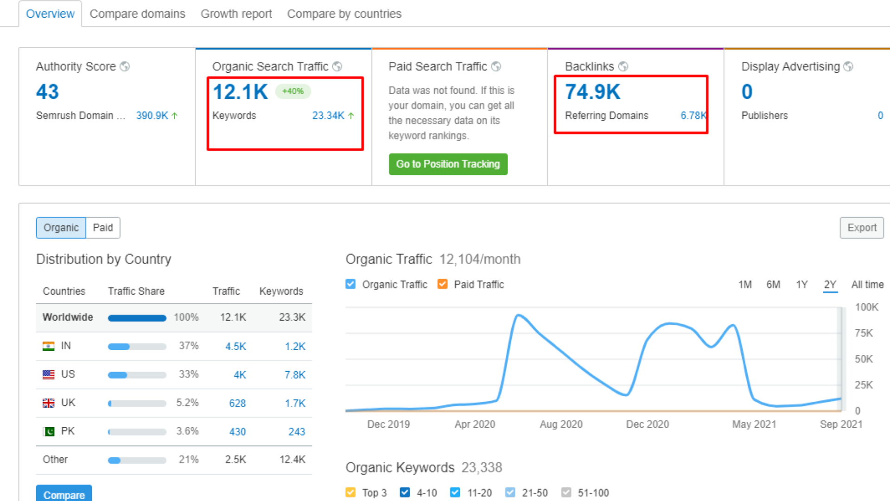
Task: Open the Growth report tab
Action: (236, 14)
